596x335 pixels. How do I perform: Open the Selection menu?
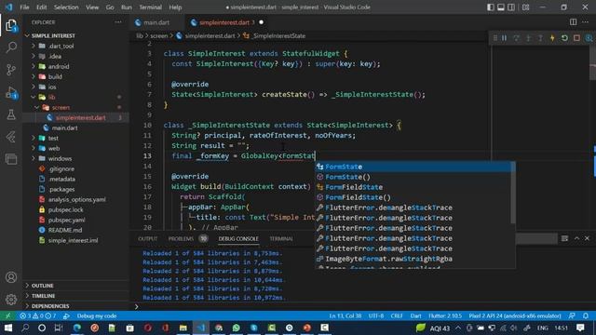(x=66, y=7)
